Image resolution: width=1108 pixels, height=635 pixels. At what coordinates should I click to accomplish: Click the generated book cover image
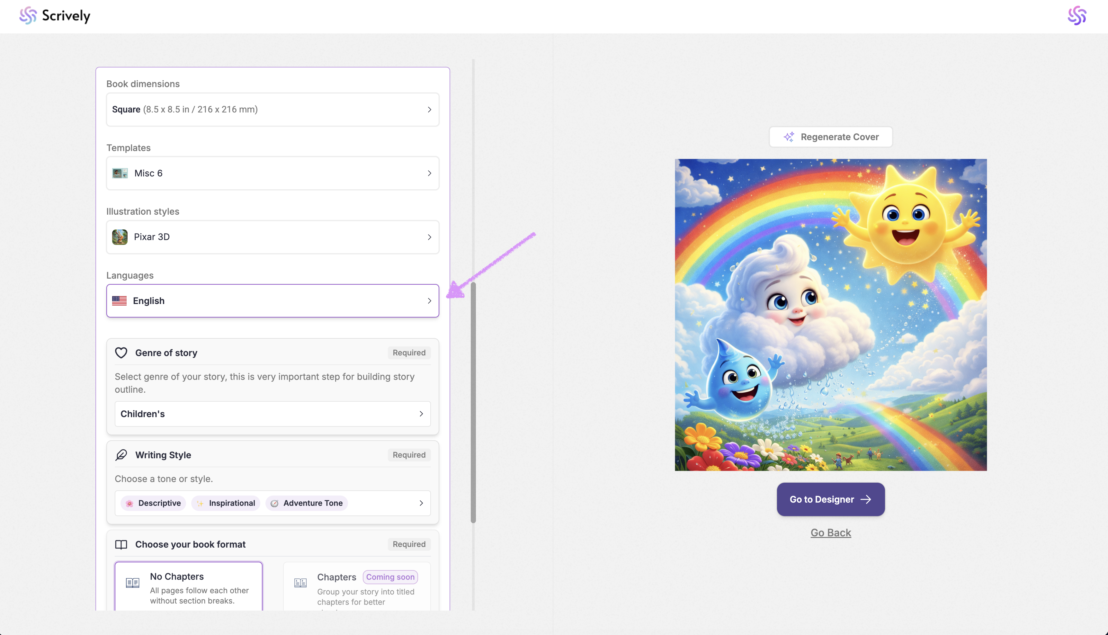coord(830,314)
